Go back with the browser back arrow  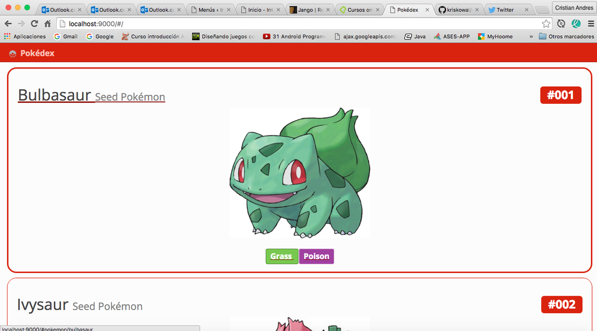tap(8, 23)
